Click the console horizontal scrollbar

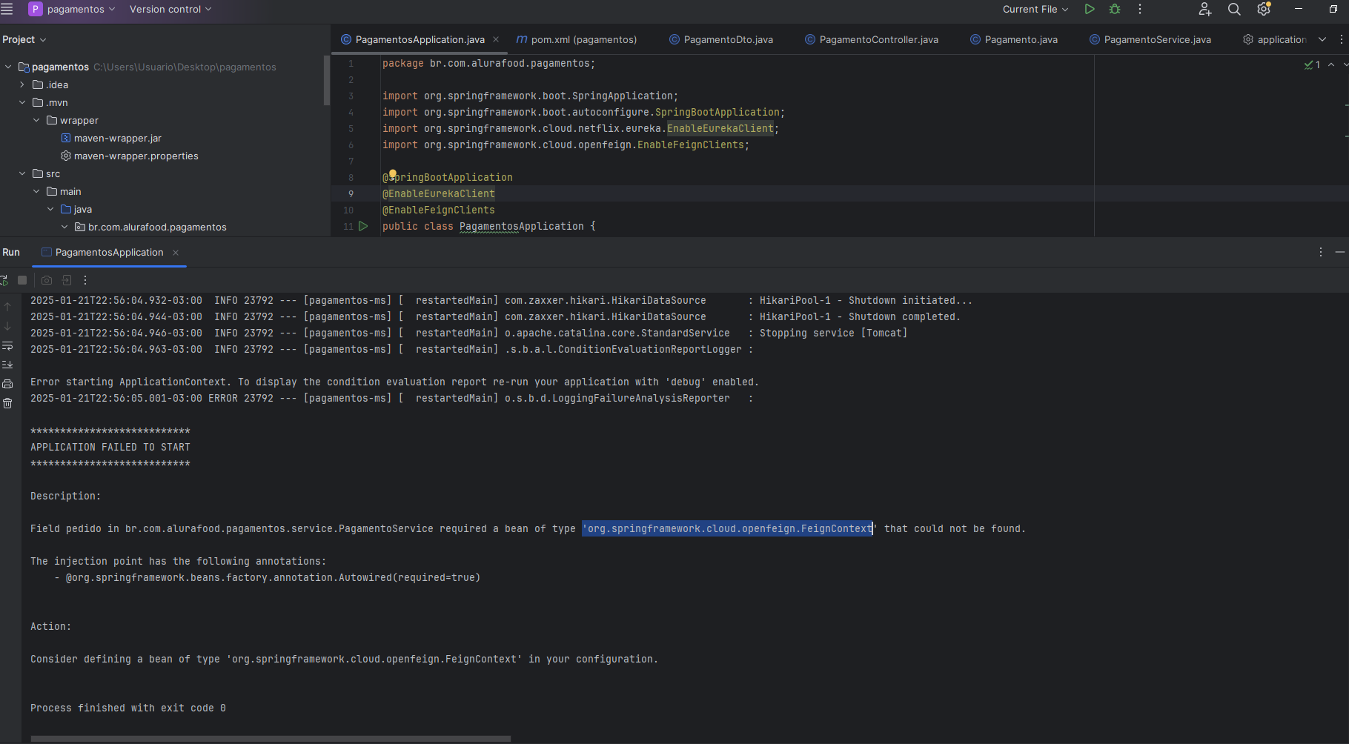tap(271, 739)
